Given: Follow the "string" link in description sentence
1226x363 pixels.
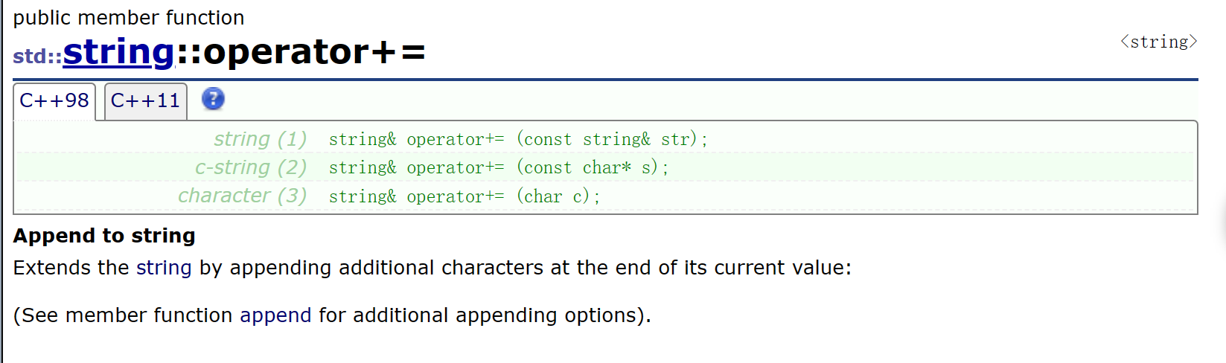Looking at the screenshot, I should click(x=164, y=268).
